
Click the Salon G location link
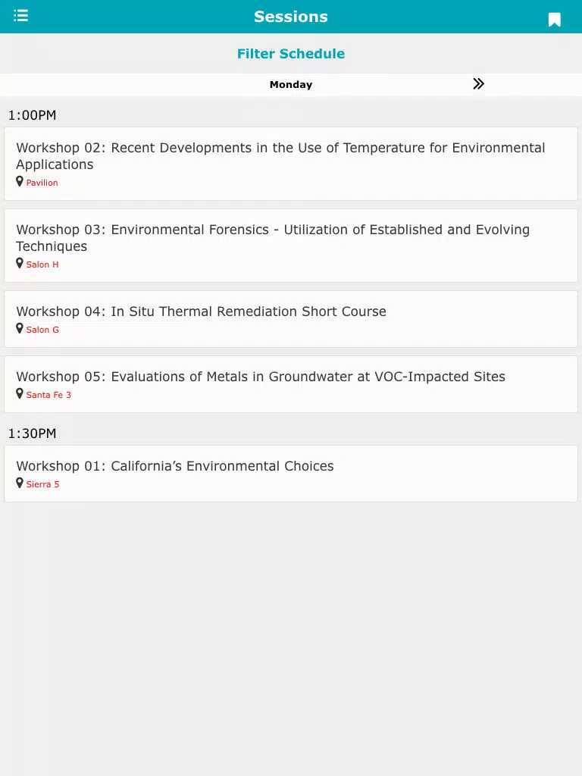point(42,330)
